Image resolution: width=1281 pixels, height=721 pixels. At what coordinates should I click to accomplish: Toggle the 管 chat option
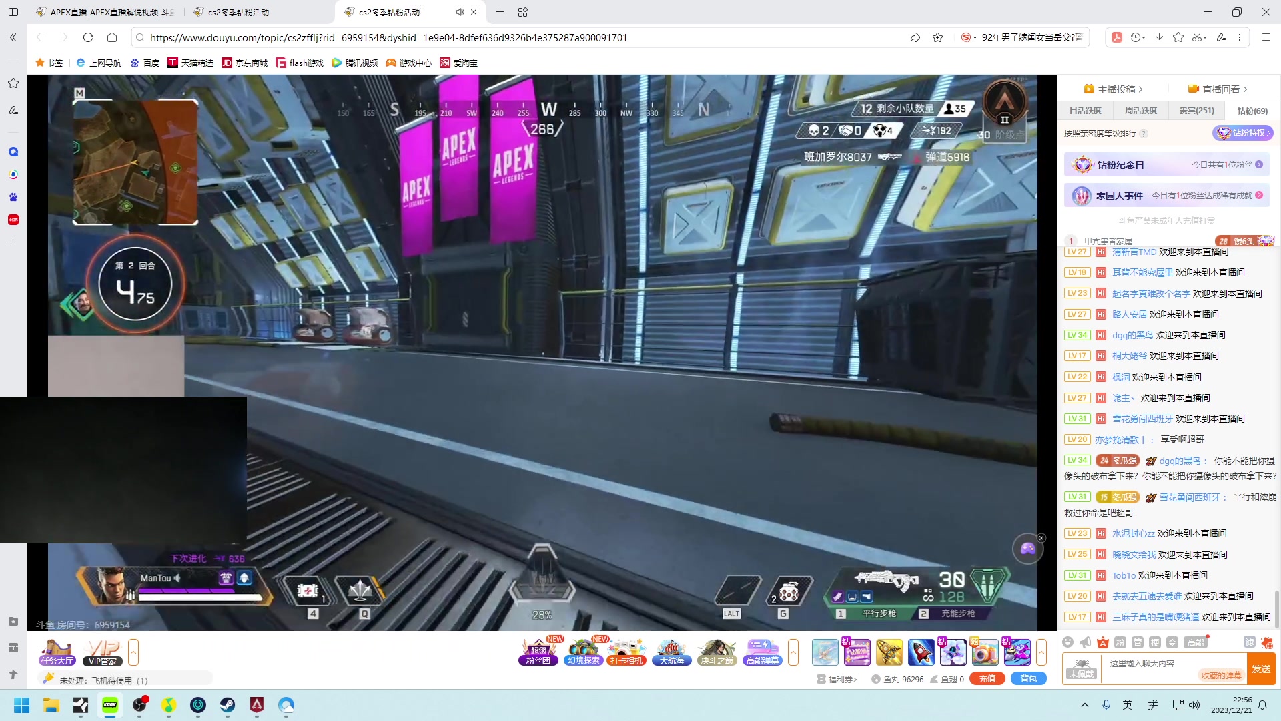(1138, 642)
